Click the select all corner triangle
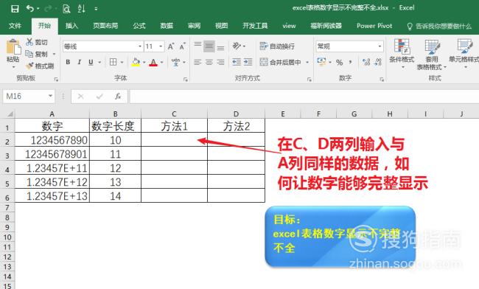 pyautogui.click(x=10, y=114)
